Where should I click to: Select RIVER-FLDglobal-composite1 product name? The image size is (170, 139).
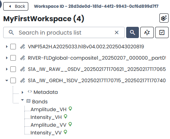tap(97, 58)
